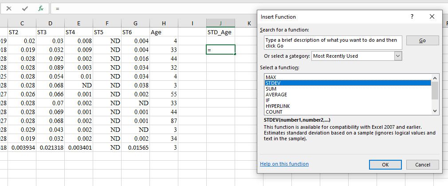The width and height of the screenshot is (448, 186).
Task: Select column I header
Action: coord(192,24)
